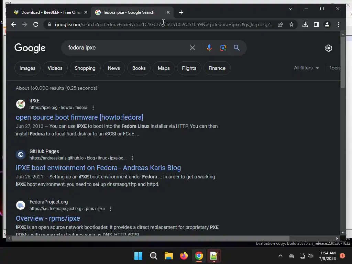Filter results by Books
Viewport: 352px width, 264px height.
139,68
